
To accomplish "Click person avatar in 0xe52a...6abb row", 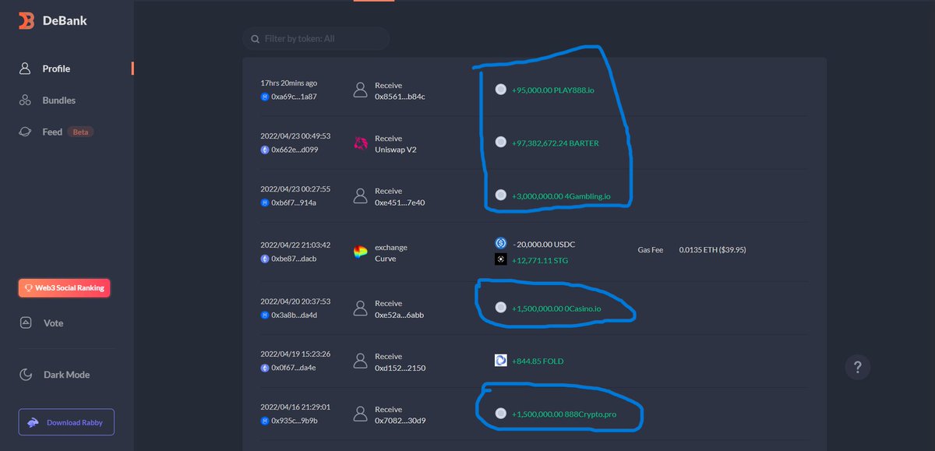I will coord(360,308).
